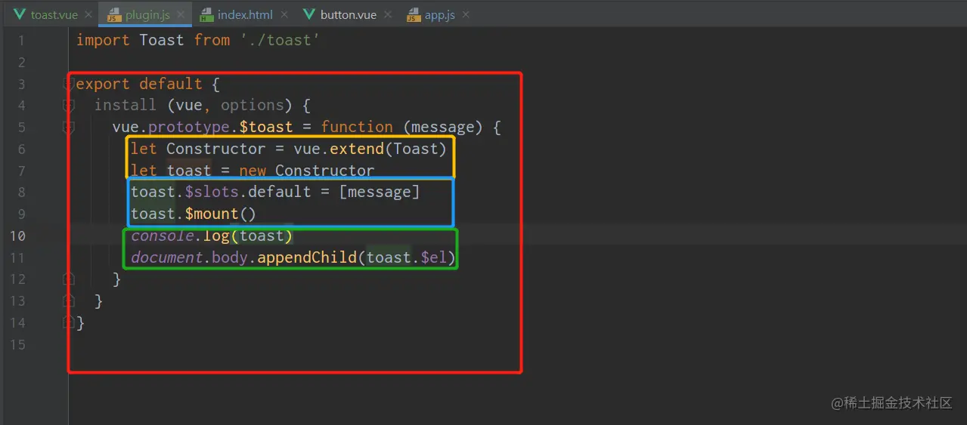Click 'log' method on line 10
The image size is (967, 425).
pyautogui.click(x=216, y=236)
